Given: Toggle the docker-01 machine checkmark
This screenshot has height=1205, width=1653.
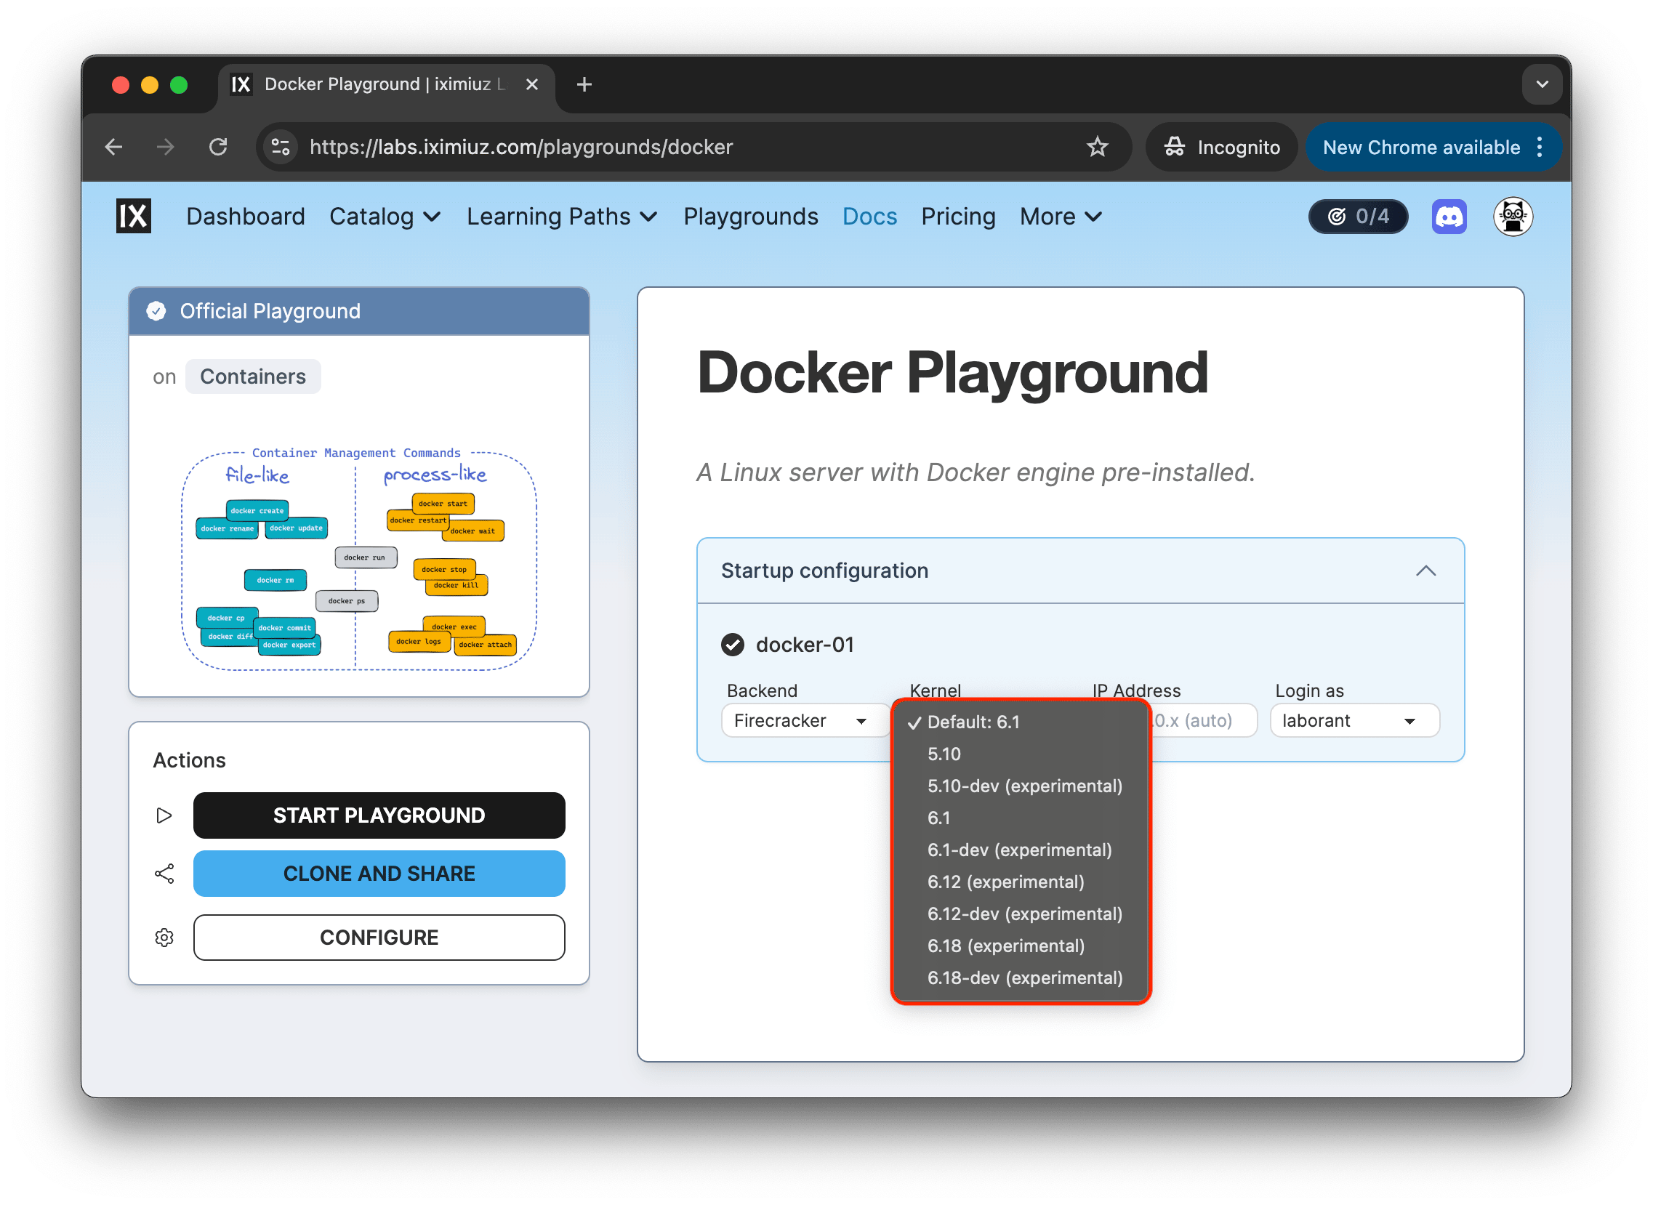Looking at the screenshot, I should pyautogui.click(x=733, y=645).
